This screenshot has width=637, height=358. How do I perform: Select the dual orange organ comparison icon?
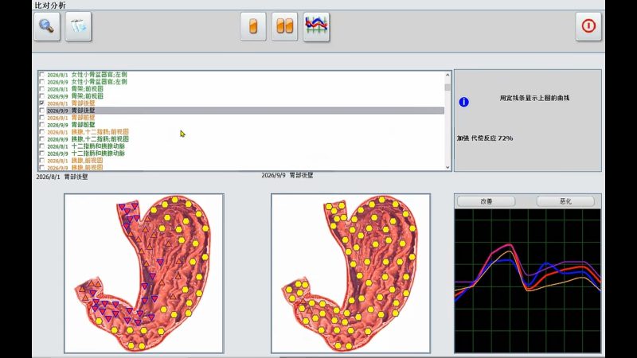point(284,26)
